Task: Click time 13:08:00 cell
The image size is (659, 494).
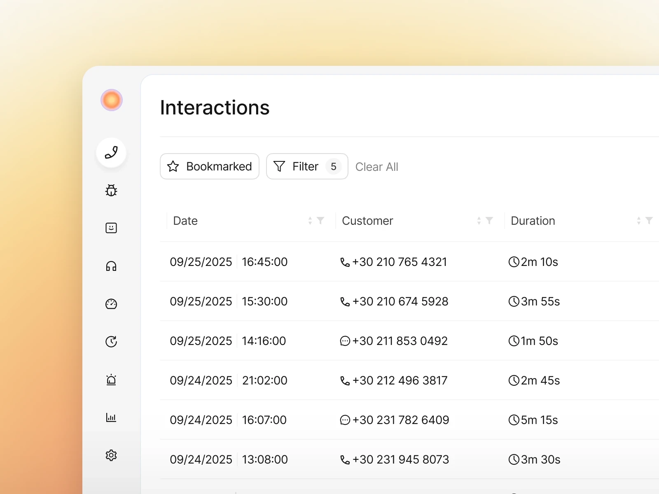Action: (x=265, y=459)
